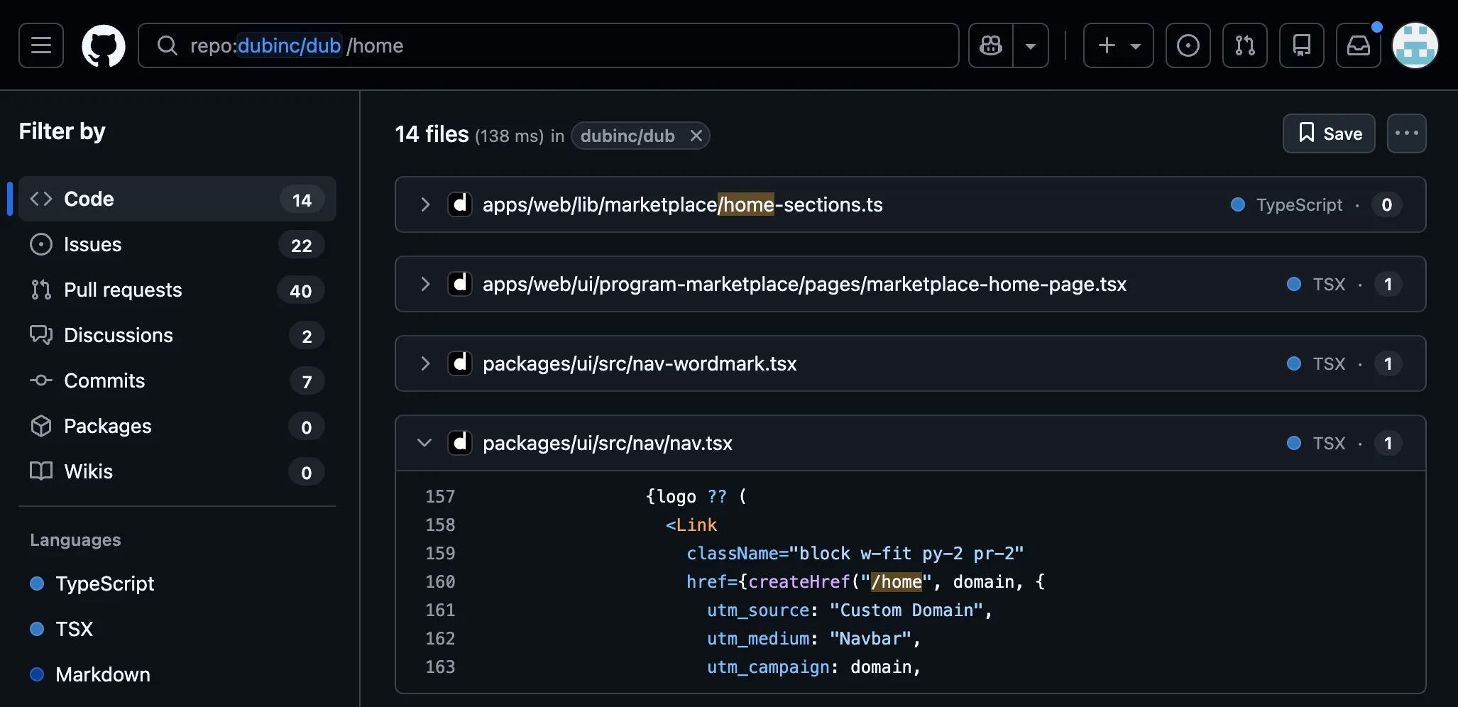Go to GitHub homepage via Octocat logo
Viewport: 1458px width, 707px height.
pos(104,45)
